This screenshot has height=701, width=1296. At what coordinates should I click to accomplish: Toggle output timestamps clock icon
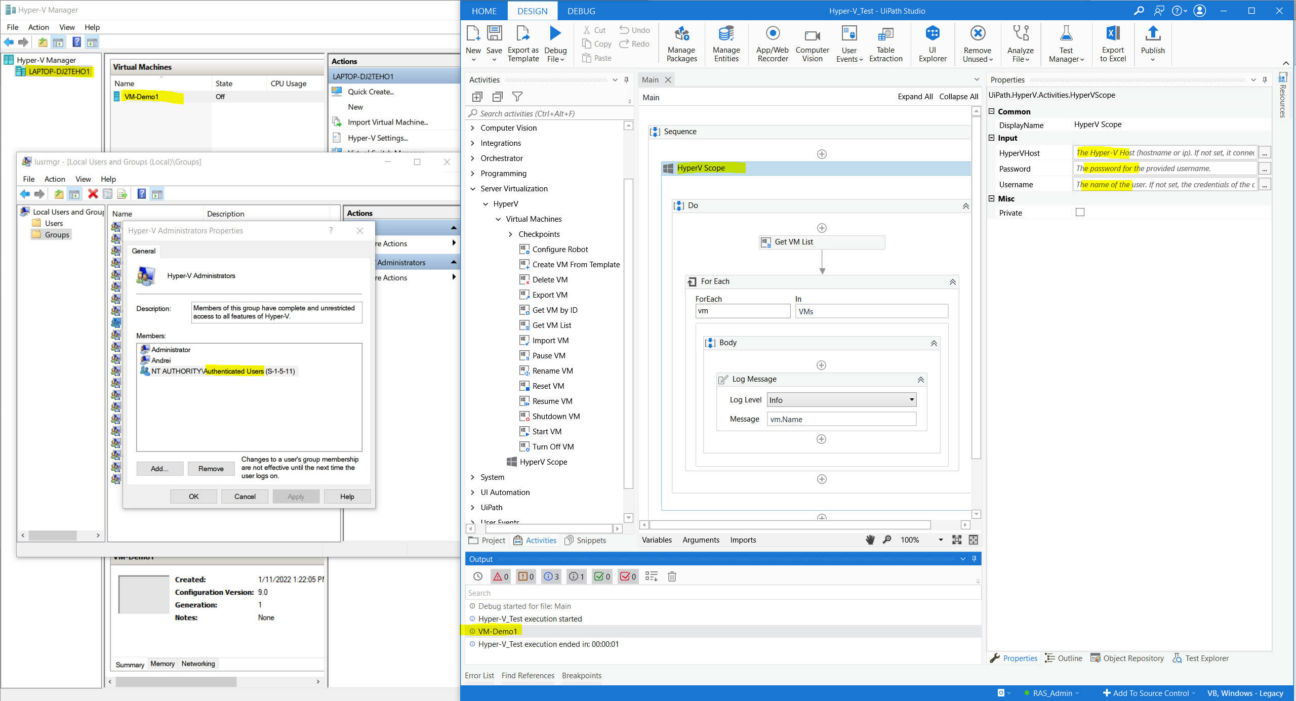click(x=478, y=576)
